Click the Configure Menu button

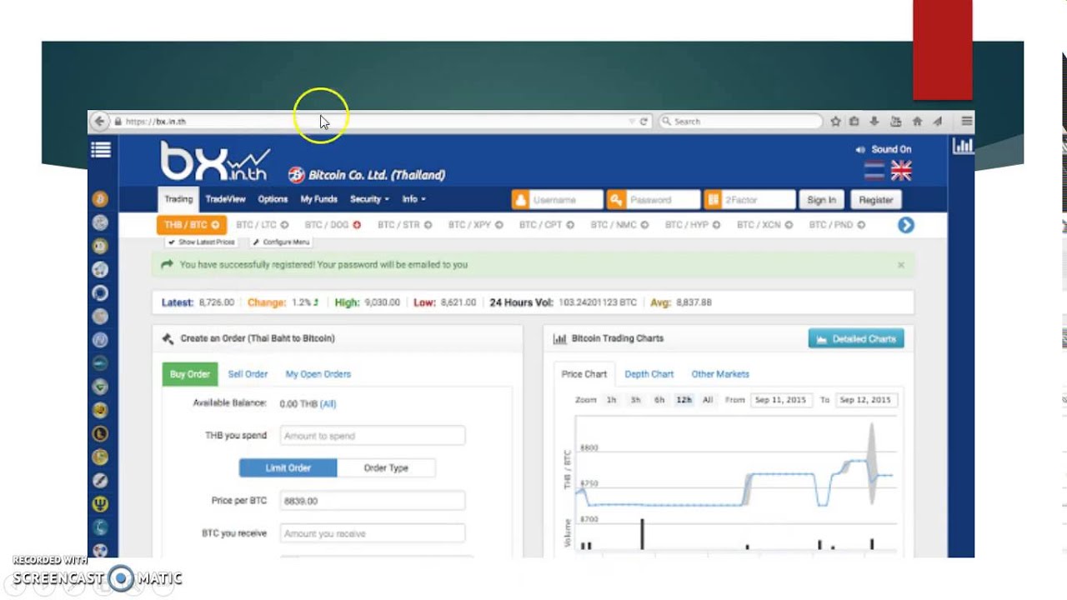click(x=281, y=242)
